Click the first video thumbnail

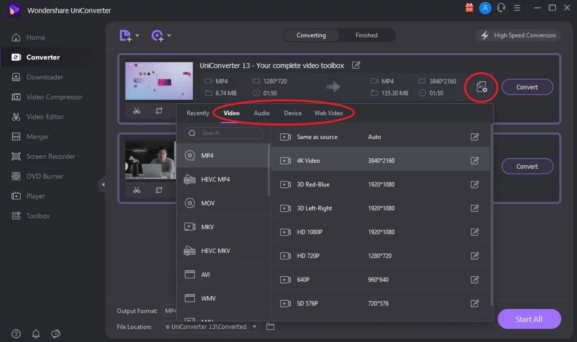[x=159, y=81]
